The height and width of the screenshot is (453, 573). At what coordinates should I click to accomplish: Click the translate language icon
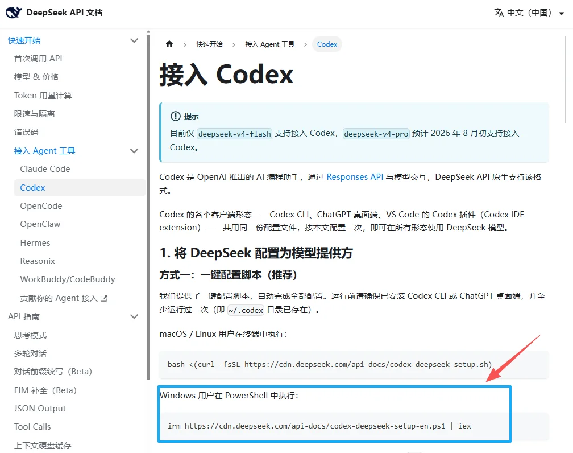coord(499,13)
